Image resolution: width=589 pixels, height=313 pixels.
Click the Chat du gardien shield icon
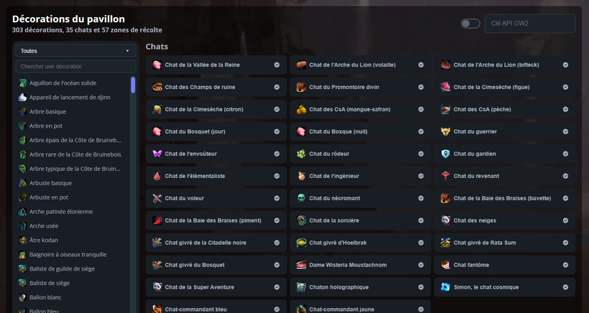pos(445,154)
